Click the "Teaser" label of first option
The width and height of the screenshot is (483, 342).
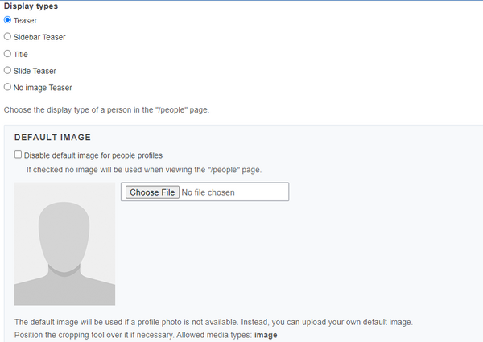25,20
